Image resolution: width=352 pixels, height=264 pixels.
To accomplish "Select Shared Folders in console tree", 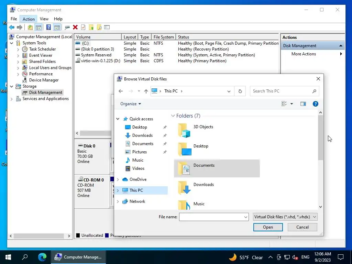I will point(42,62).
